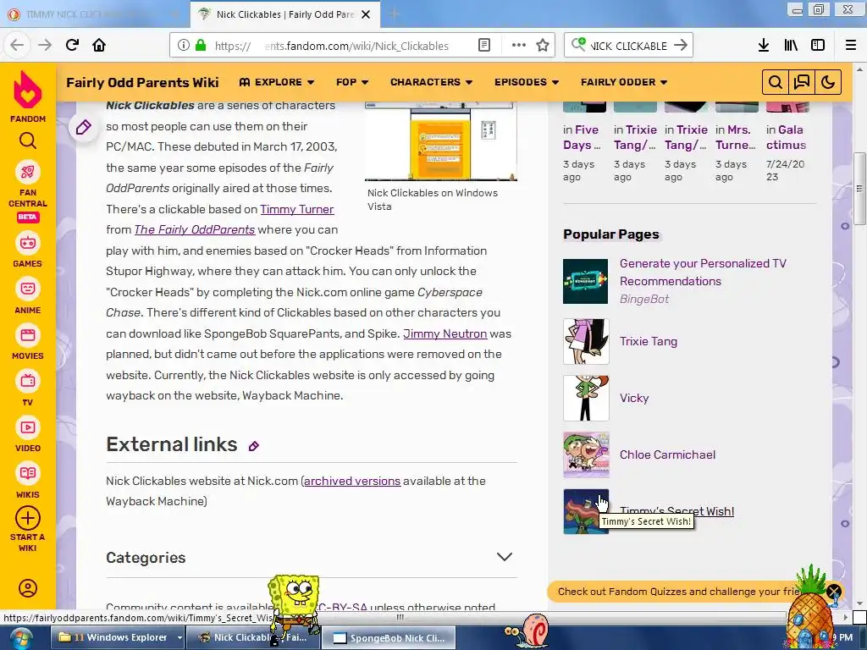Click the page vertical scrollbar thumb
867x650 pixels.
click(x=859, y=189)
